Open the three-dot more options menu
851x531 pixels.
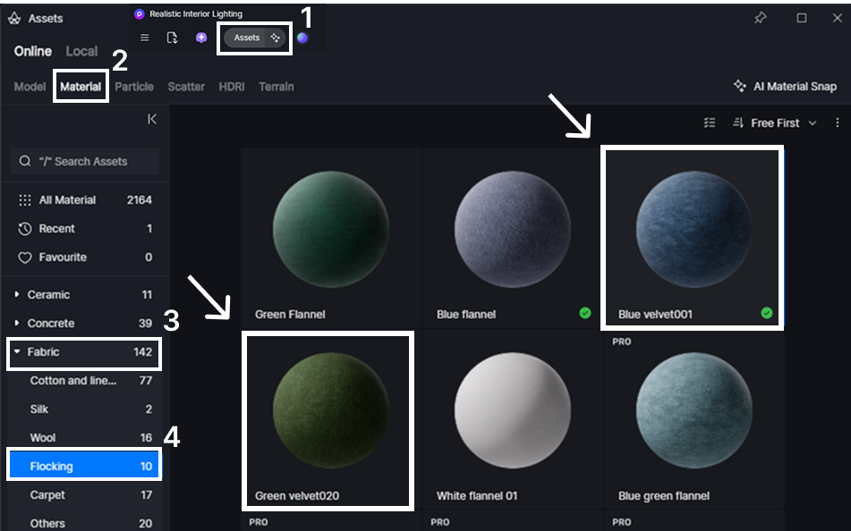click(x=838, y=123)
